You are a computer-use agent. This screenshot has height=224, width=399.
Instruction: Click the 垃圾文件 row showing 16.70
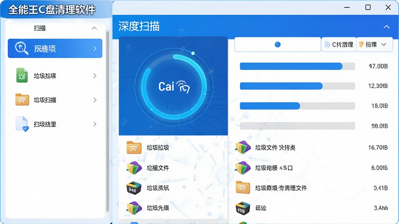point(311,147)
